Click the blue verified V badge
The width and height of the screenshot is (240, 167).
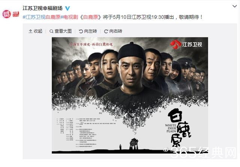click(x=67, y=8)
